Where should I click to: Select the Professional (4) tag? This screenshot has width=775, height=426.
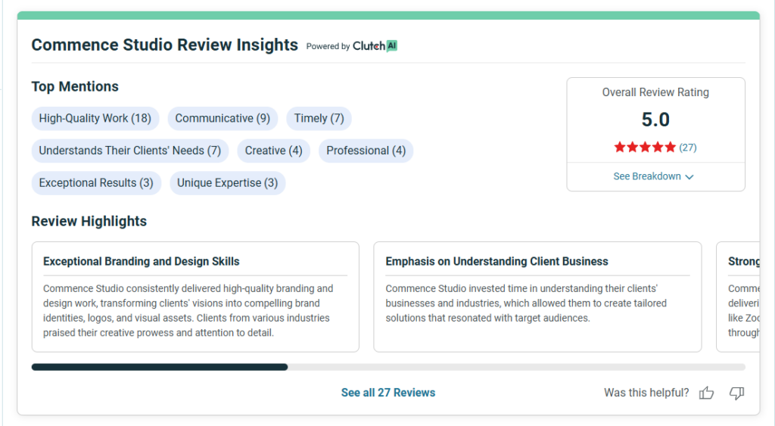(x=366, y=151)
